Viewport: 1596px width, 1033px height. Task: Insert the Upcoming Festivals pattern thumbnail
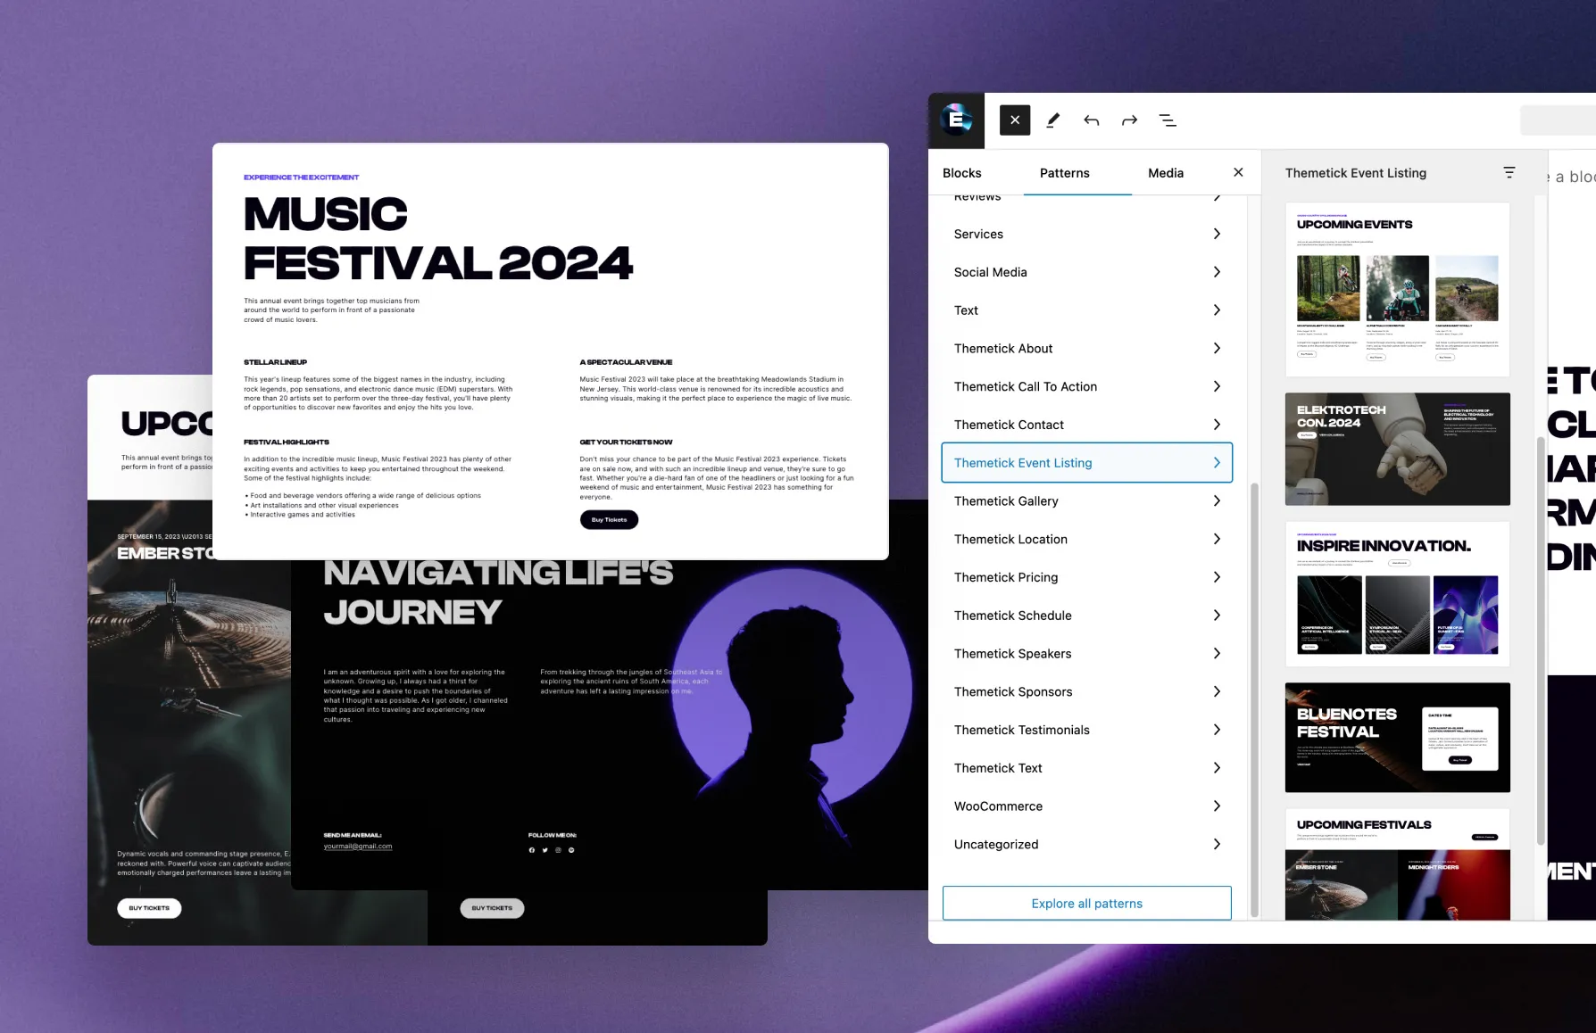[x=1397, y=864]
